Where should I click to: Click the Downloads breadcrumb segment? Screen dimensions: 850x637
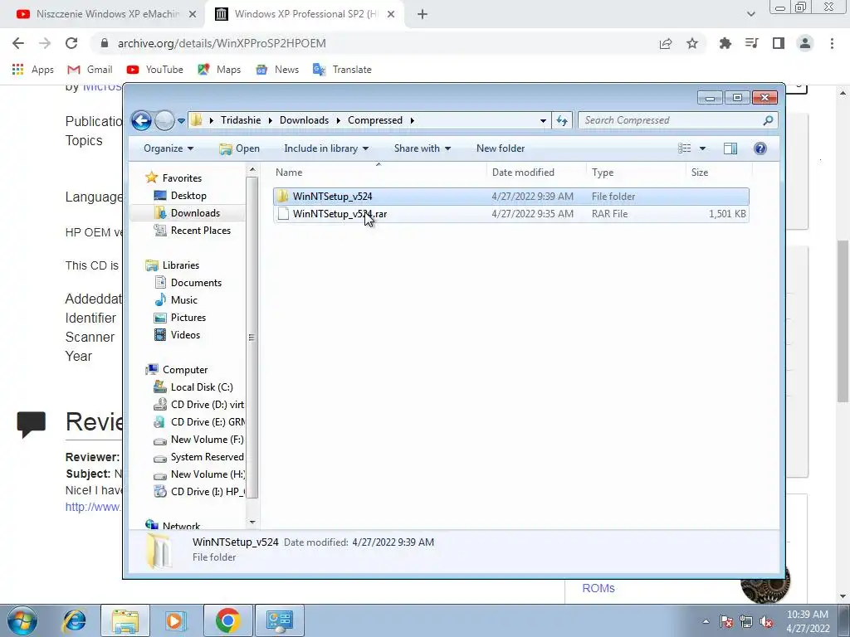coord(304,120)
